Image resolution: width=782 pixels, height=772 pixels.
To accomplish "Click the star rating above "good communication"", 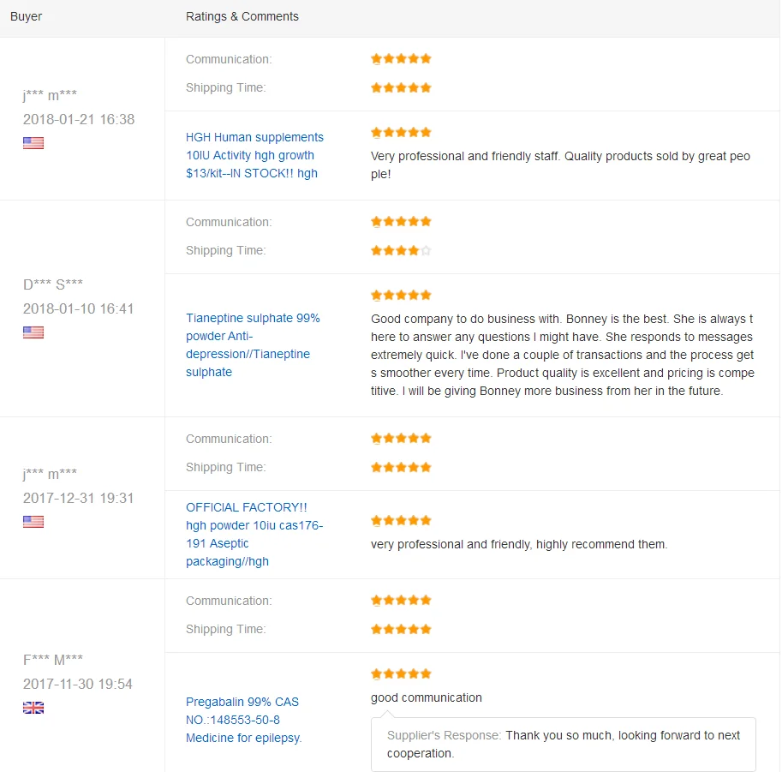I will point(401,673).
